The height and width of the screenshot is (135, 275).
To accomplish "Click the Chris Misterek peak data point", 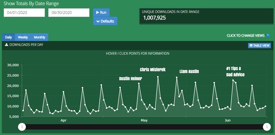I will click(x=158, y=77).
